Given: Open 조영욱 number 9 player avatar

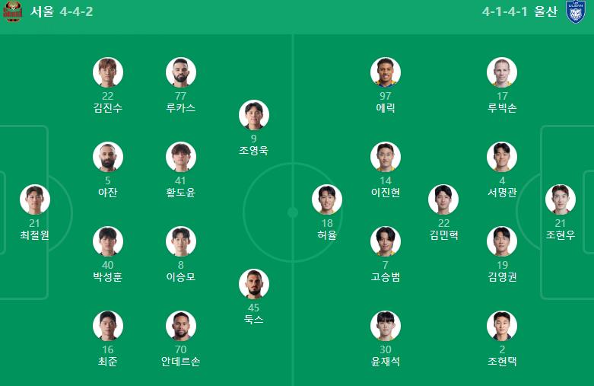Looking at the screenshot, I should click(253, 115).
